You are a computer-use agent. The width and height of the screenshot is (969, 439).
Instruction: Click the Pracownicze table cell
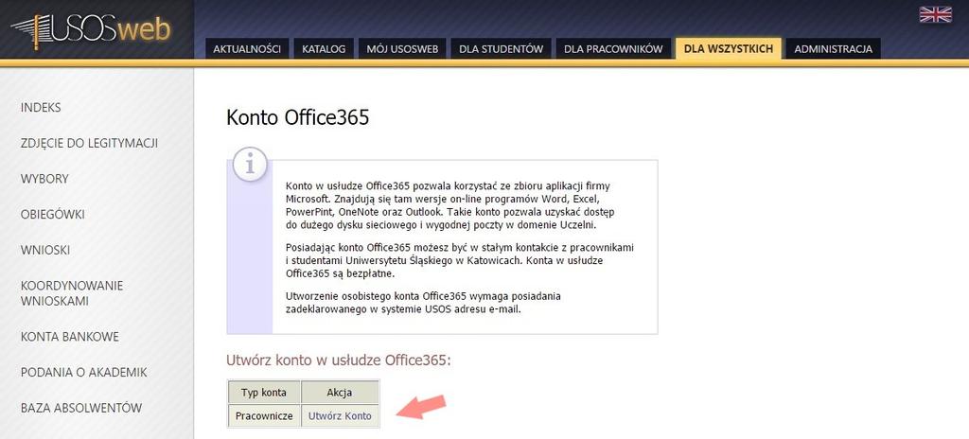coord(265,416)
